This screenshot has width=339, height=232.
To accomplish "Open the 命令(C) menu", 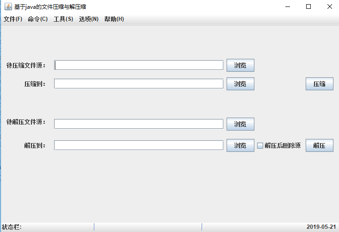I will [38, 19].
